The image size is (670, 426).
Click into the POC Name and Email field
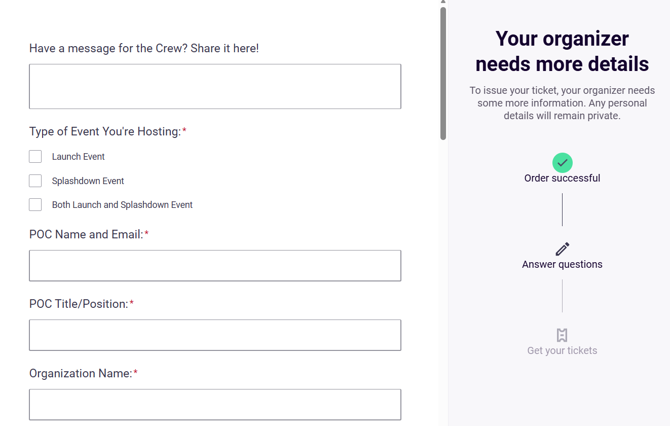215,265
